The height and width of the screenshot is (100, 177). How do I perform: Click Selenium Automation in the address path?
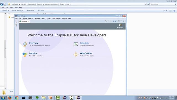click(51, 4)
